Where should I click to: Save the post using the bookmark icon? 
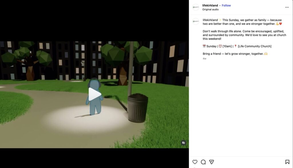287,162
